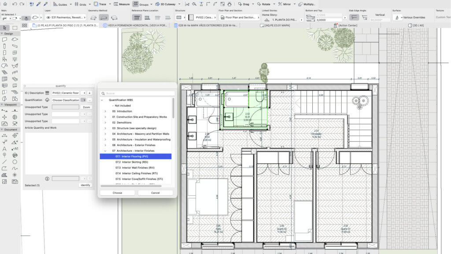The image size is (451, 254).
Task: Click the Undo arrow icon
Action: click(x=15, y=4)
